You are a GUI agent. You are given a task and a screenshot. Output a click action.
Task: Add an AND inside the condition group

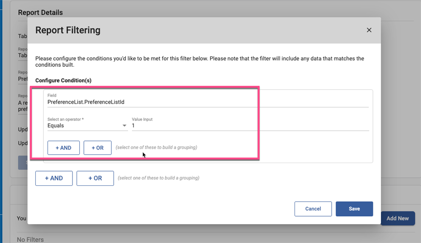click(63, 148)
